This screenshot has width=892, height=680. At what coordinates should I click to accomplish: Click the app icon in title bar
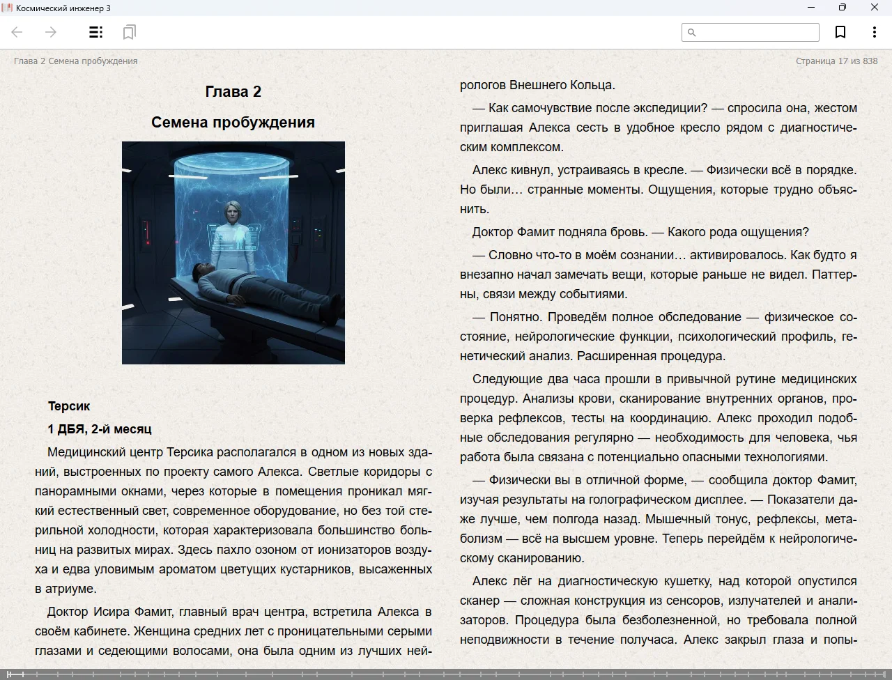(x=7, y=8)
